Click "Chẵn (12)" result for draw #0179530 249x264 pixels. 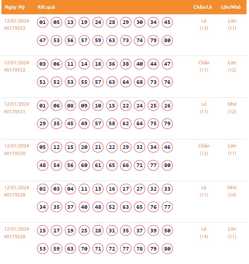(204, 150)
